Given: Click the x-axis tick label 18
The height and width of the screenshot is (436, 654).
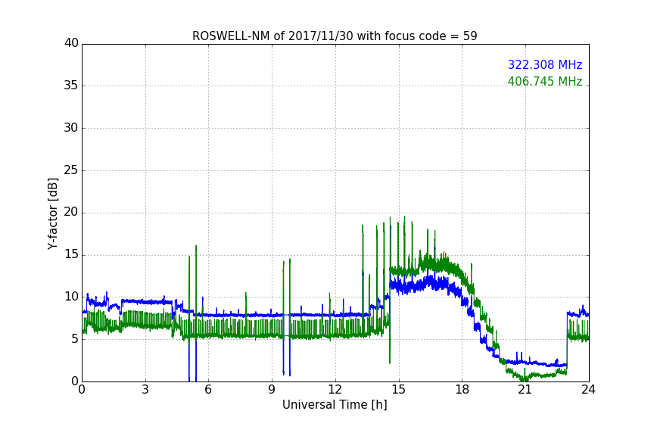Looking at the screenshot, I should click(x=462, y=390).
